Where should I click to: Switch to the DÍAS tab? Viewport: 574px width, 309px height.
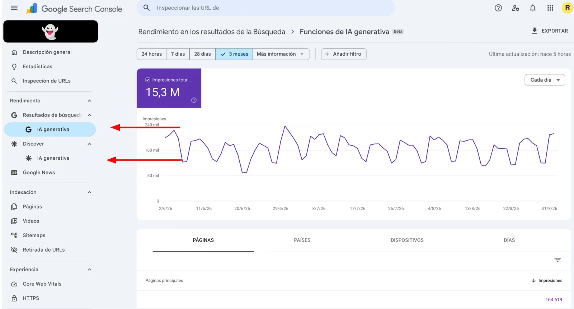click(509, 240)
